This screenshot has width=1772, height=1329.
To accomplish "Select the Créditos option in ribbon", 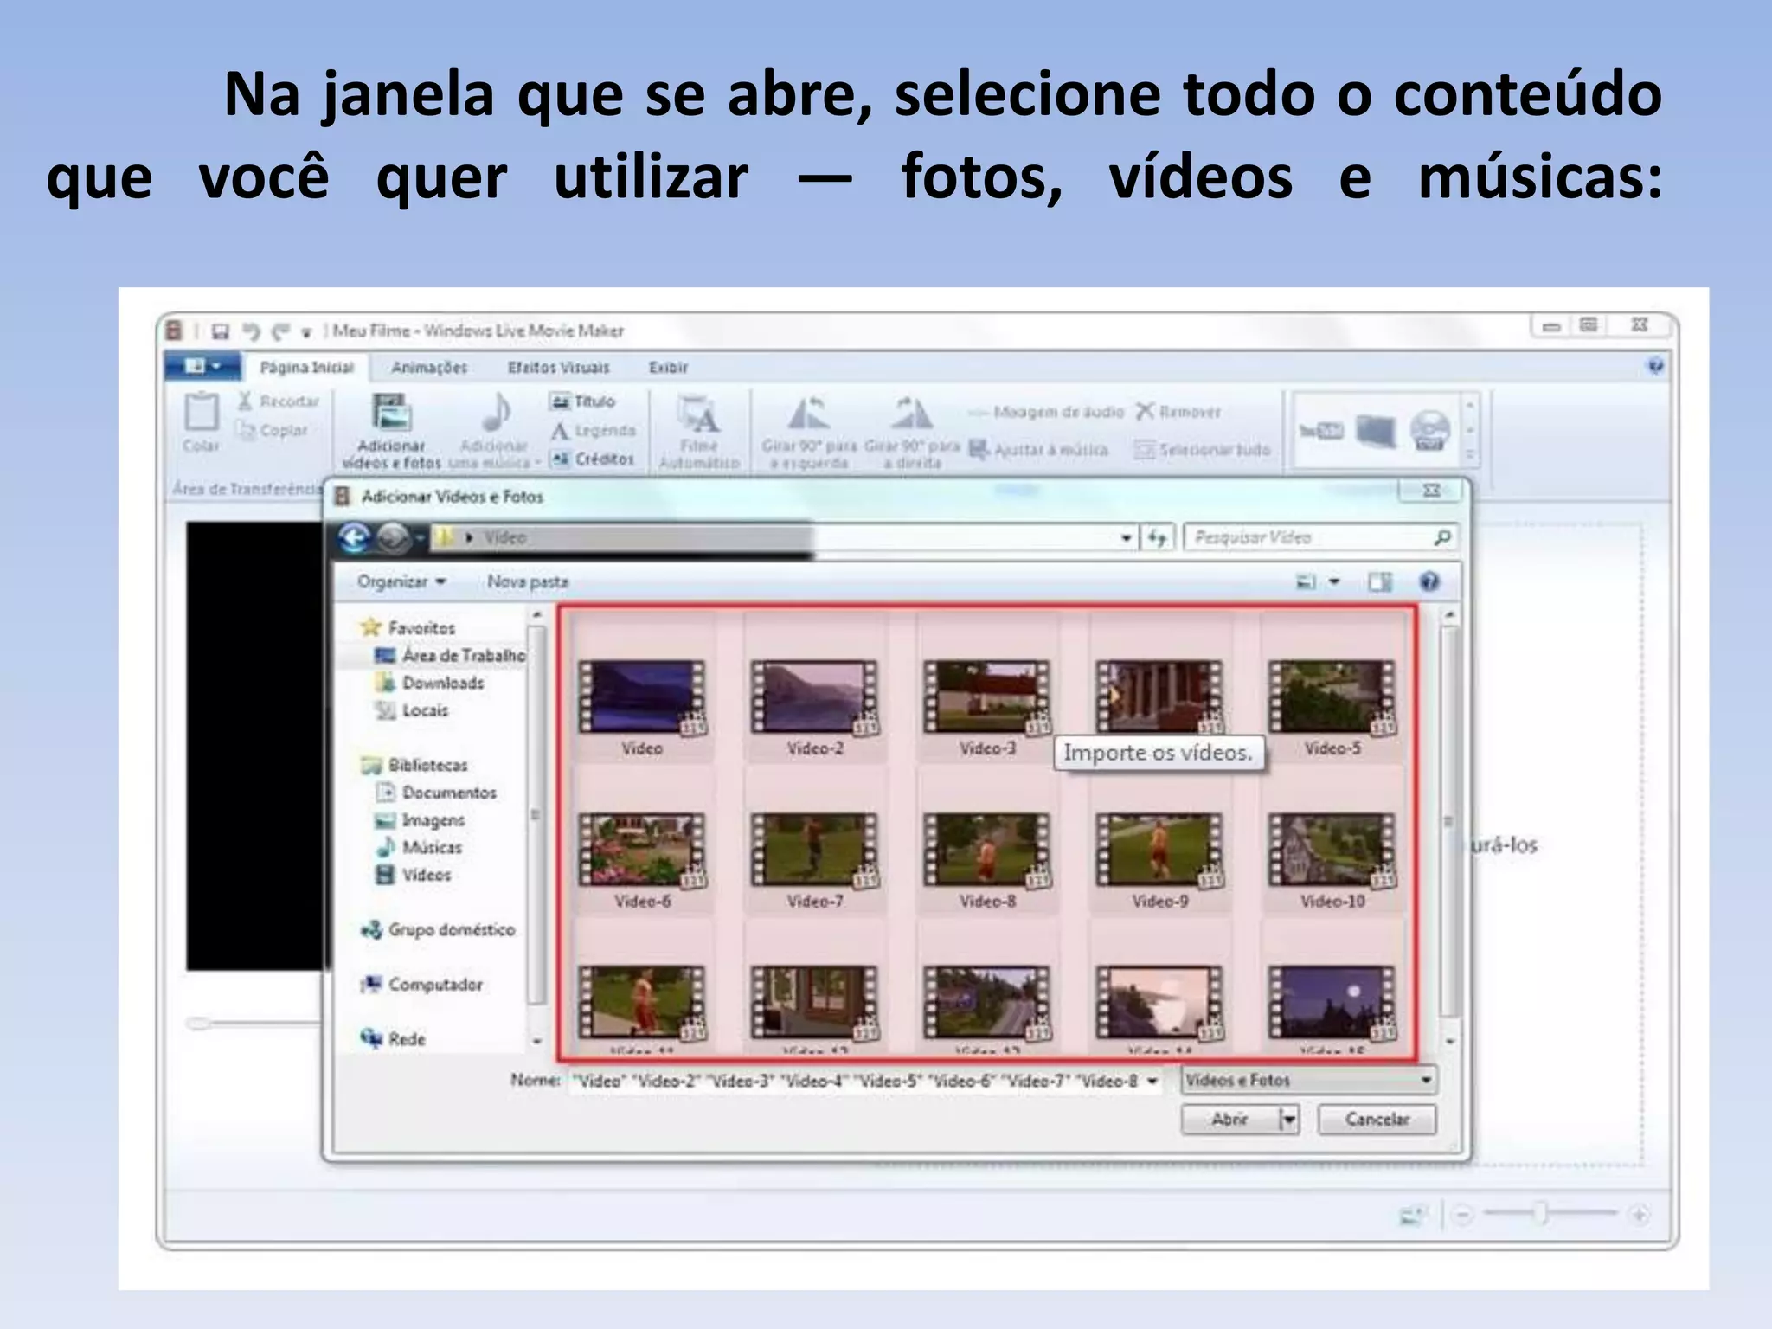I will (593, 459).
